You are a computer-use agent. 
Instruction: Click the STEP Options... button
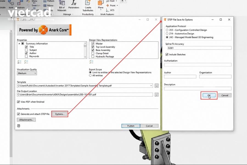pos(60,114)
